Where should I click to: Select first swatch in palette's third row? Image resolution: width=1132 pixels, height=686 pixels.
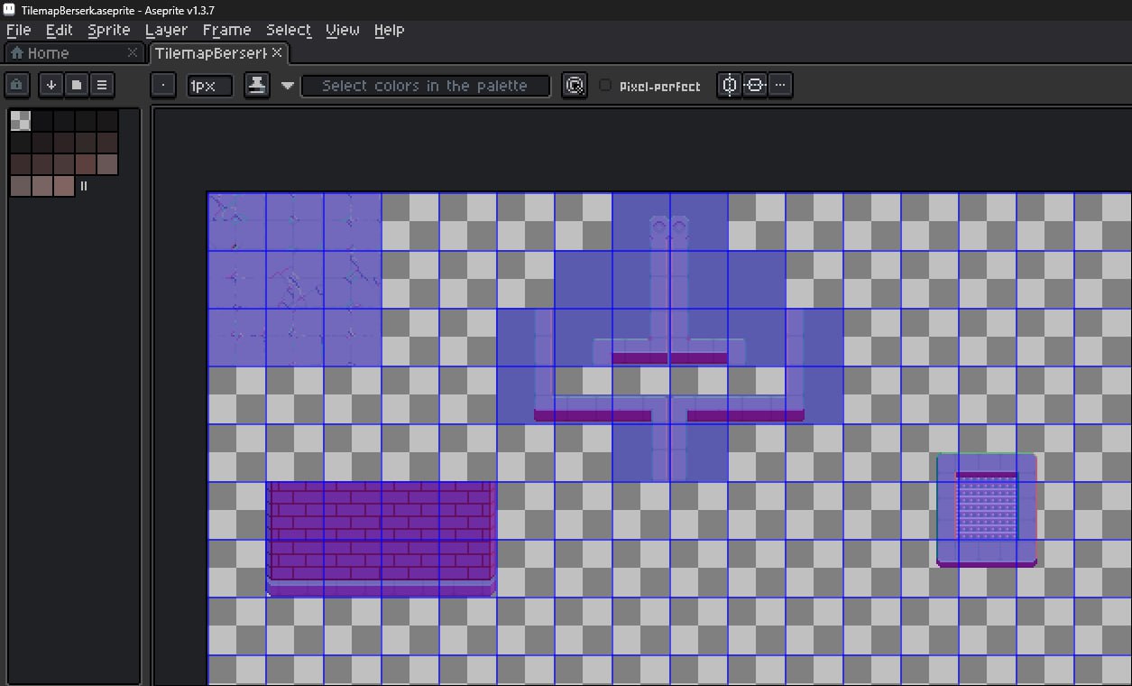click(20, 164)
